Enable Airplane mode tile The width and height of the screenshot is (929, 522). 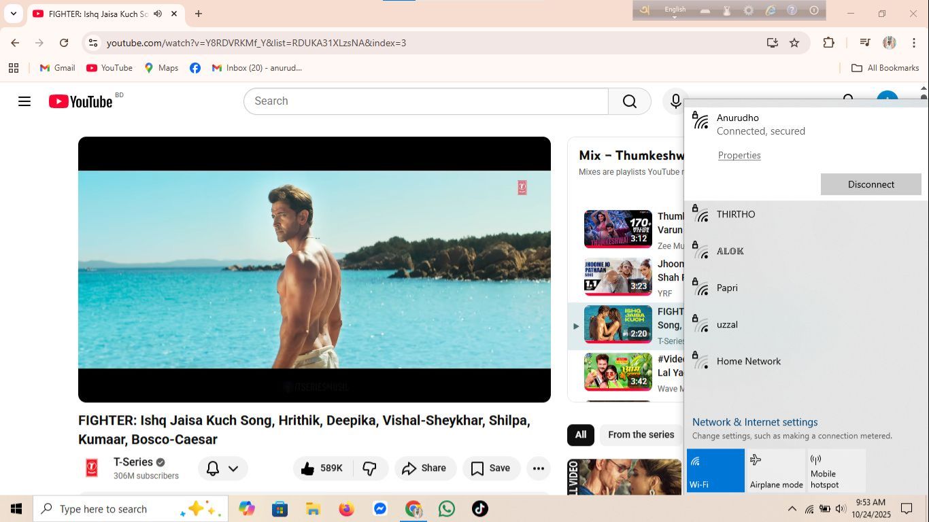[776, 470]
